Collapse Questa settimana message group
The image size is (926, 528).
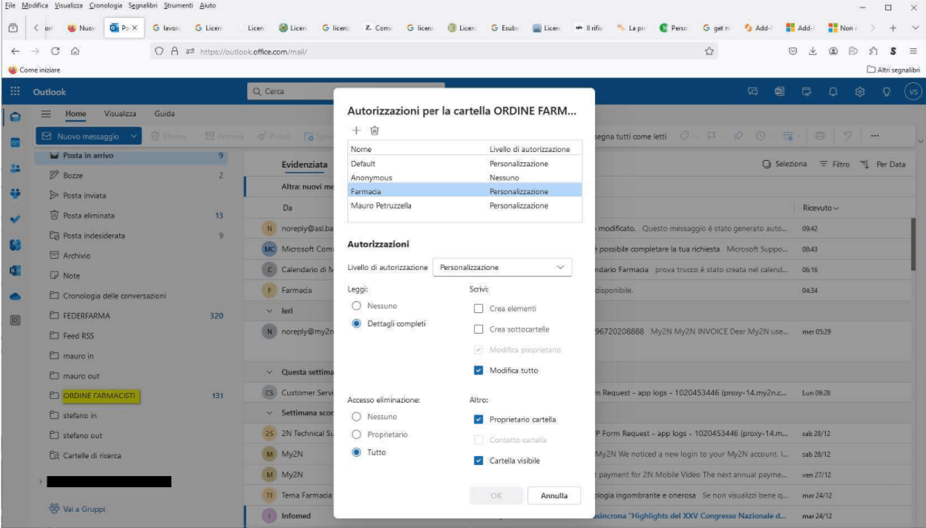(270, 372)
